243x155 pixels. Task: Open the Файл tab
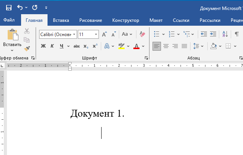tap(9, 20)
